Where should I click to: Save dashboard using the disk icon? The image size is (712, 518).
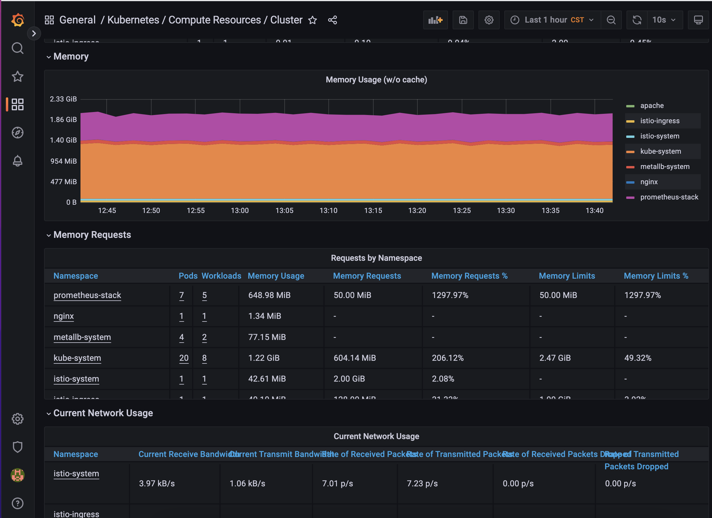click(463, 20)
